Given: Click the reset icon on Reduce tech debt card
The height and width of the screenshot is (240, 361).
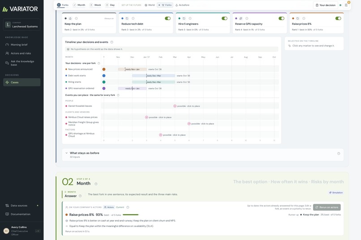Looking at the screenshot, I should tap(127, 18).
